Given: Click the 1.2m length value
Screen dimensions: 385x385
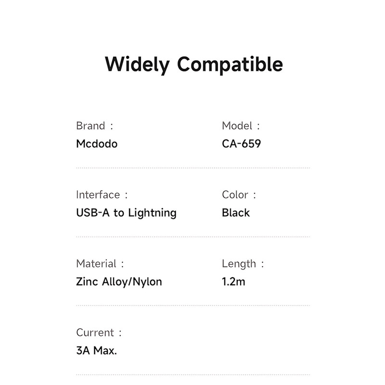Looking at the screenshot, I should pos(233,282).
